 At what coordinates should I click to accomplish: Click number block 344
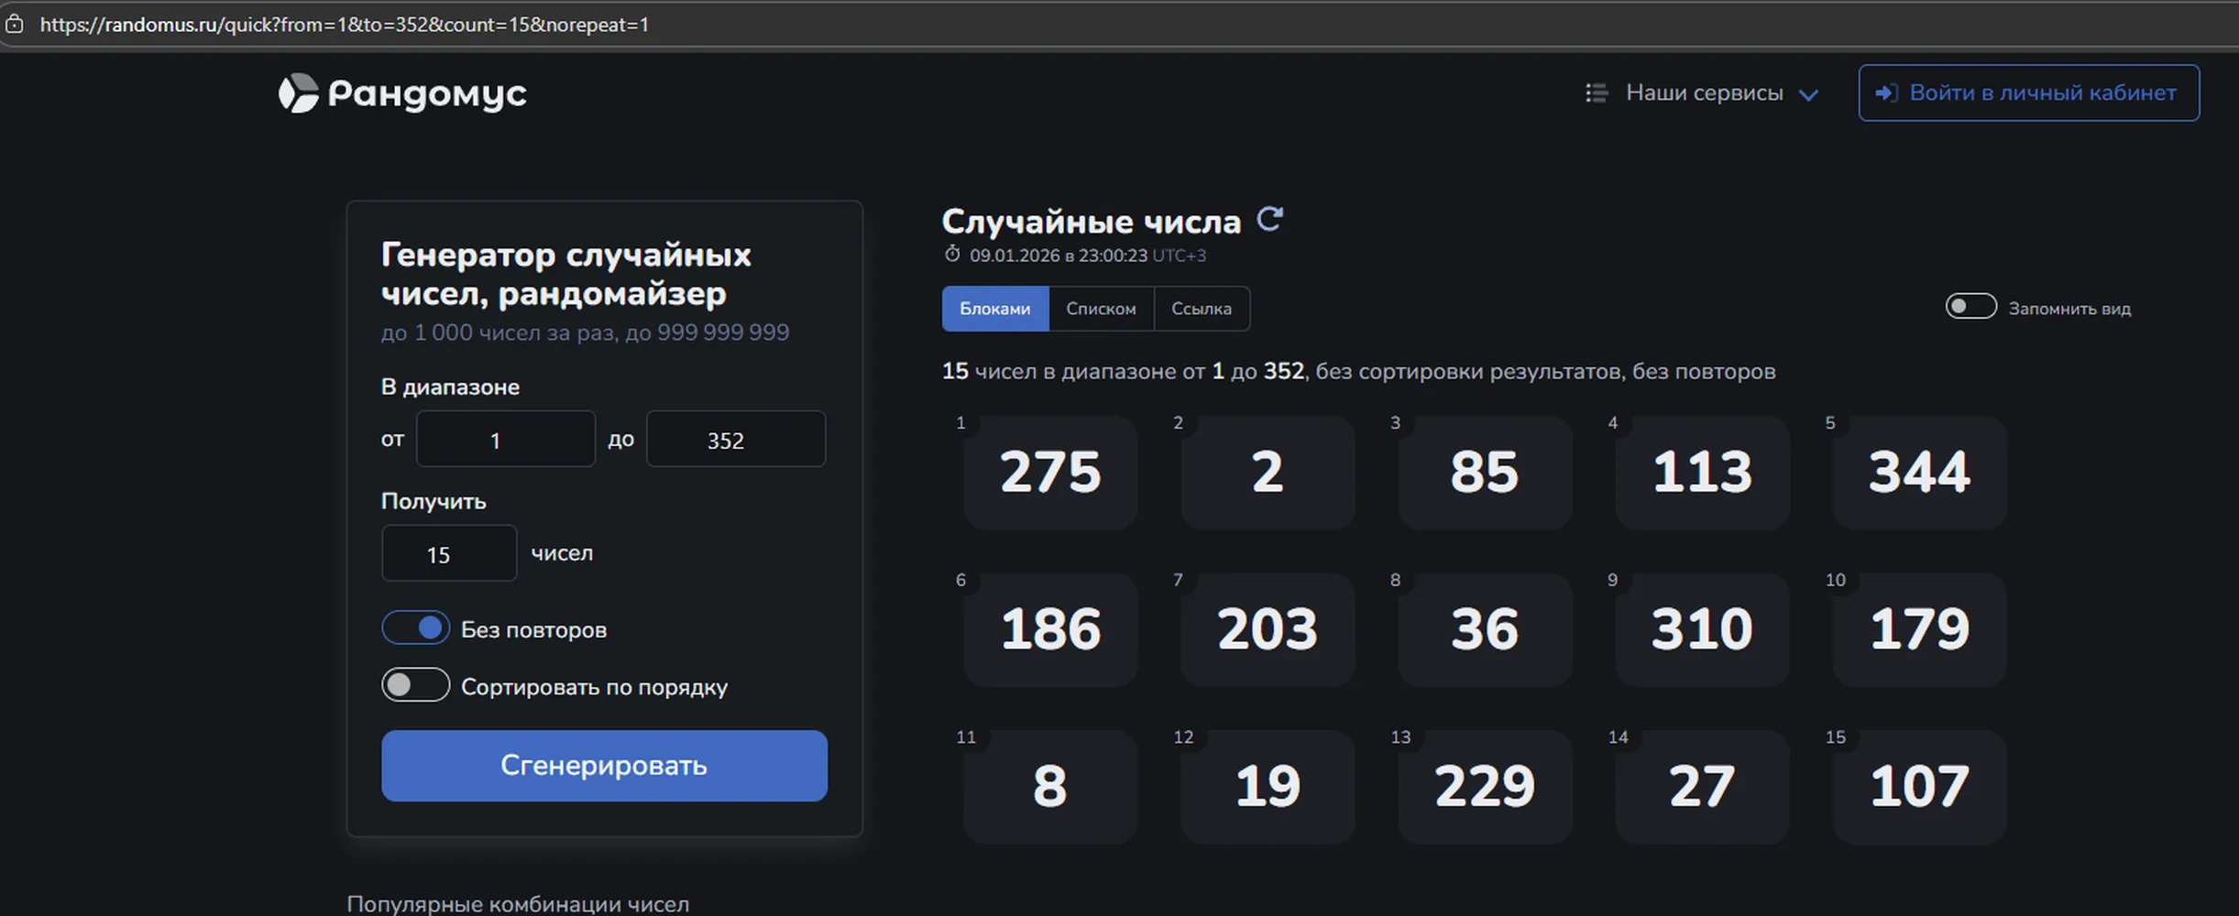pyautogui.click(x=1919, y=473)
